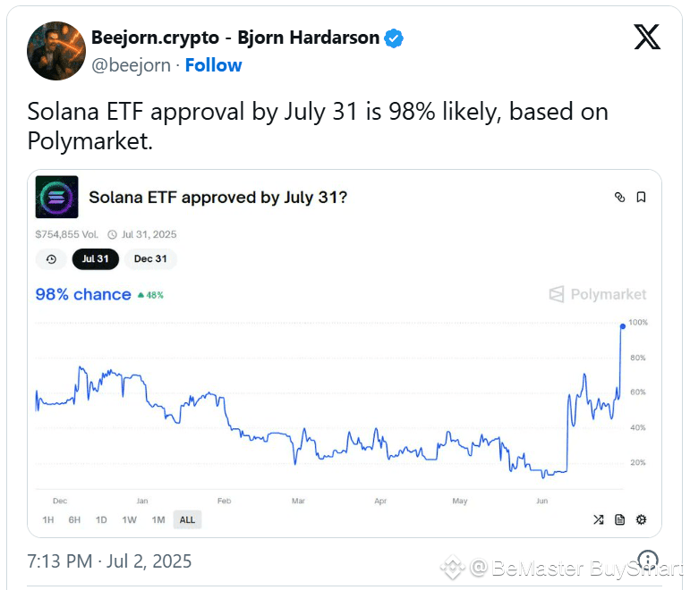Image resolution: width=690 pixels, height=590 pixels.
Task: Open the document icon below chart
Action: tap(619, 519)
